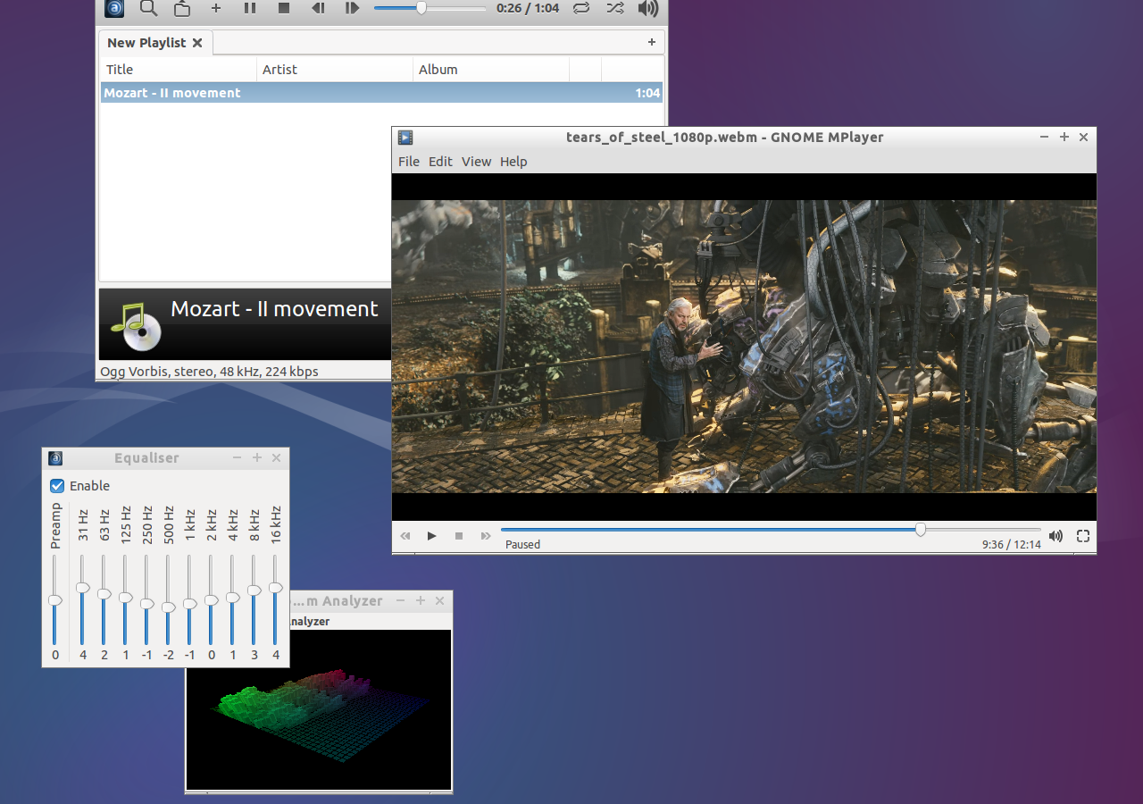
Task: Skip to next track in Audacious
Action: tap(352, 8)
